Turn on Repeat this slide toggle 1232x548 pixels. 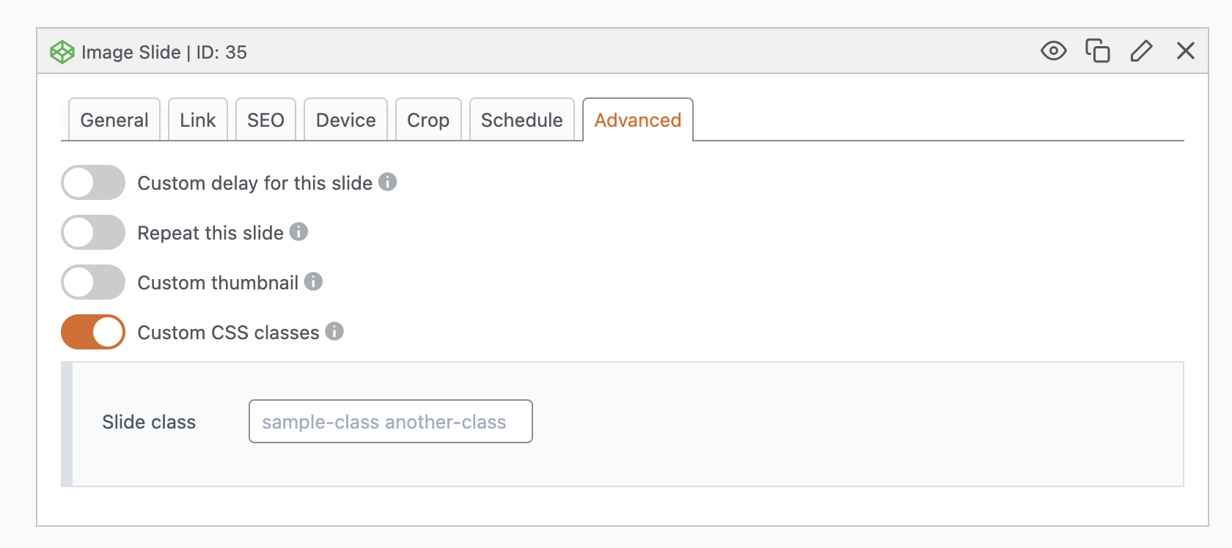pos(93,232)
